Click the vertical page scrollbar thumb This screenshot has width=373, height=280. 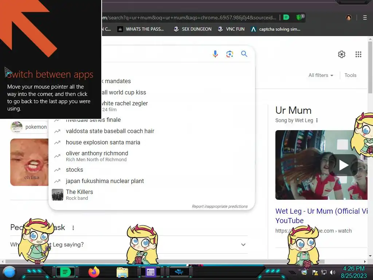(x=370, y=67)
